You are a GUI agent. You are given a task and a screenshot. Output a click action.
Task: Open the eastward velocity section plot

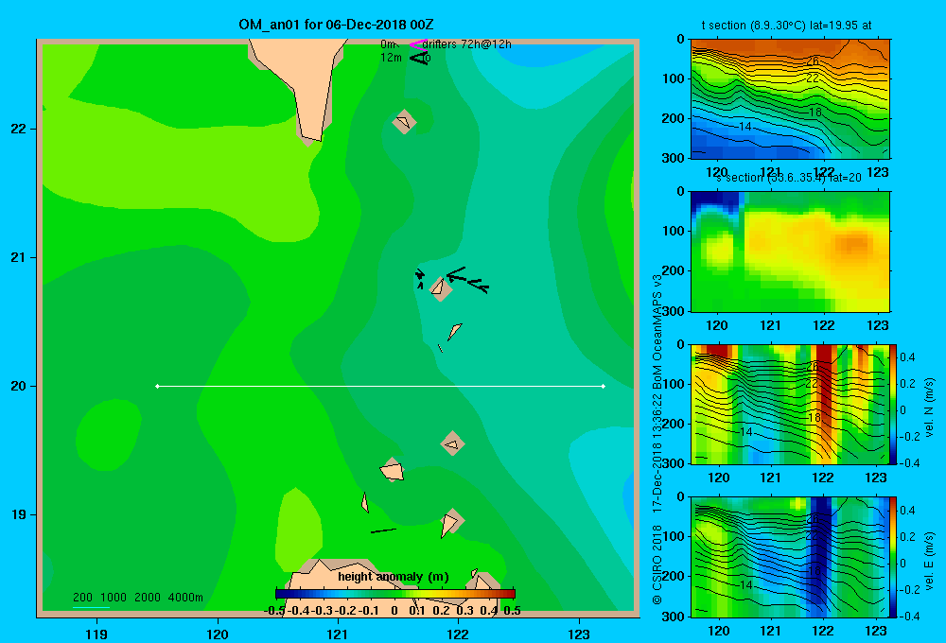pos(790,557)
